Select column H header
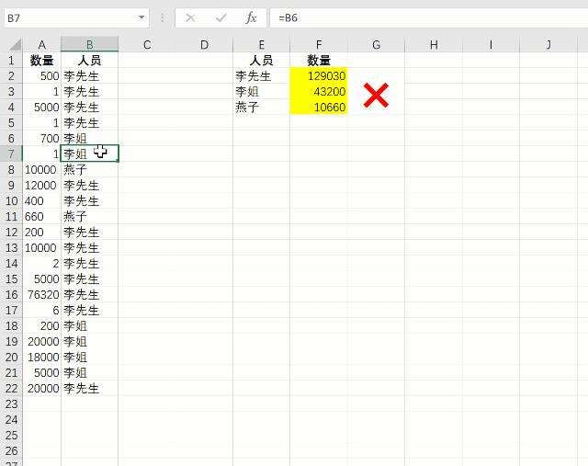Image resolution: width=588 pixels, height=466 pixels. (434, 45)
